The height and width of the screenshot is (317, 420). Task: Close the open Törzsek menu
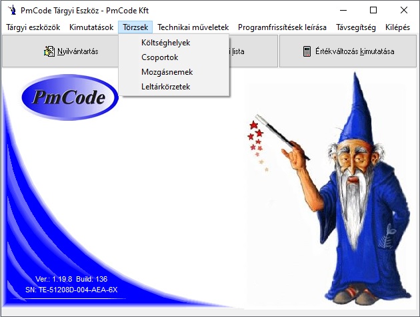point(135,27)
